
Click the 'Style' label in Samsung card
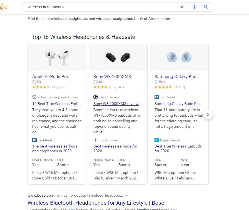click(183, 160)
